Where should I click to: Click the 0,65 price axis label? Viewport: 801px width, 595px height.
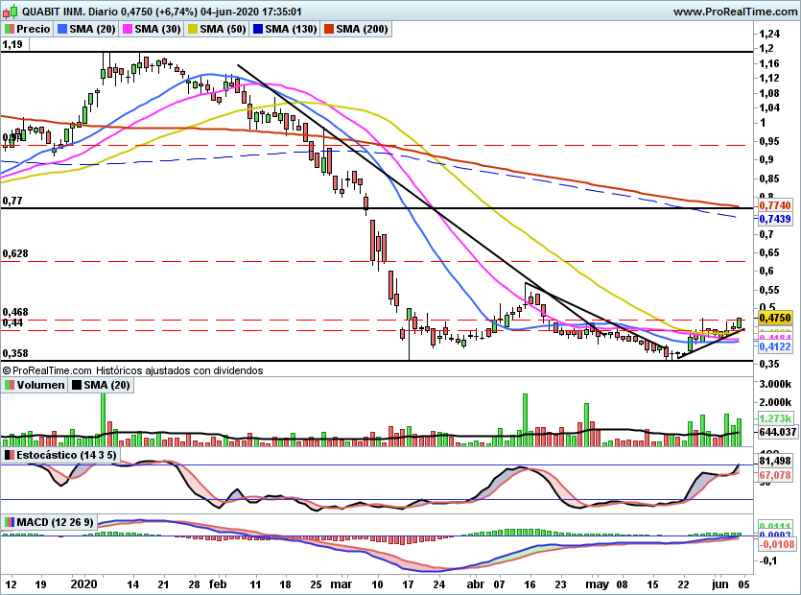coord(769,252)
